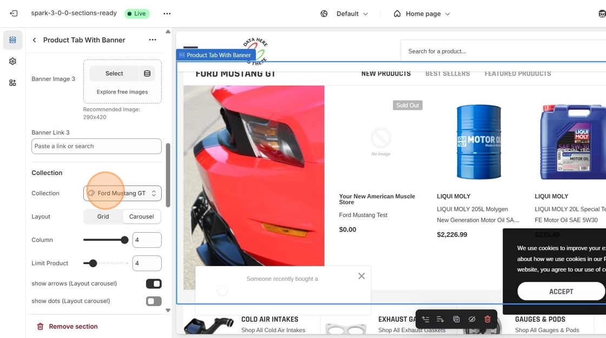
Task: Open the Default theme style dropdown
Action: (x=352, y=14)
